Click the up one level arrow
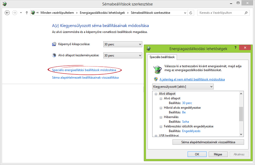The height and width of the screenshot is (165, 255). coord(27,13)
